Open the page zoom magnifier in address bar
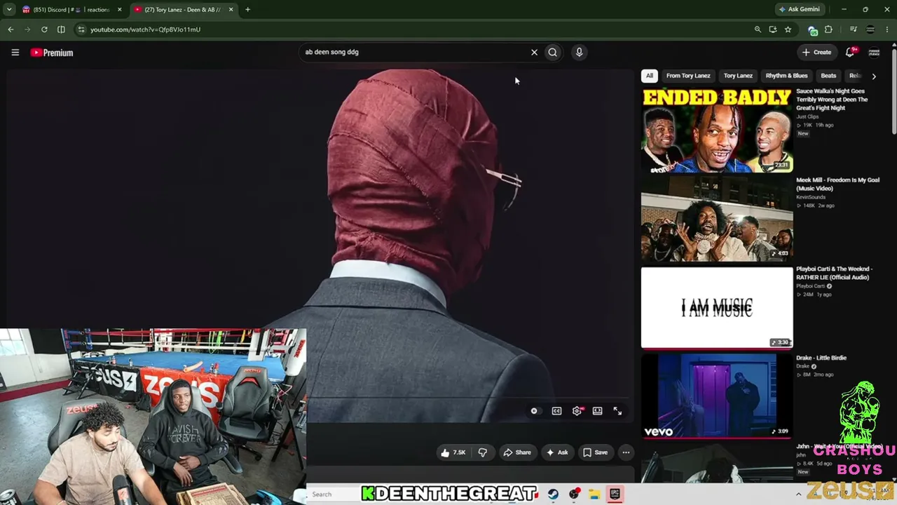Viewport: 897px width, 505px height. coord(758,29)
